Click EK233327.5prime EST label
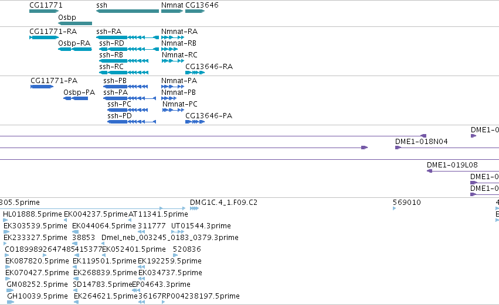The height and width of the screenshot is (305, 499). pyautogui.click(x=35, y=238)
